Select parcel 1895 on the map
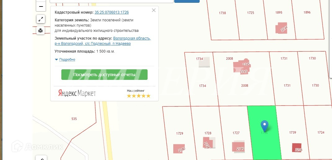 279,12
